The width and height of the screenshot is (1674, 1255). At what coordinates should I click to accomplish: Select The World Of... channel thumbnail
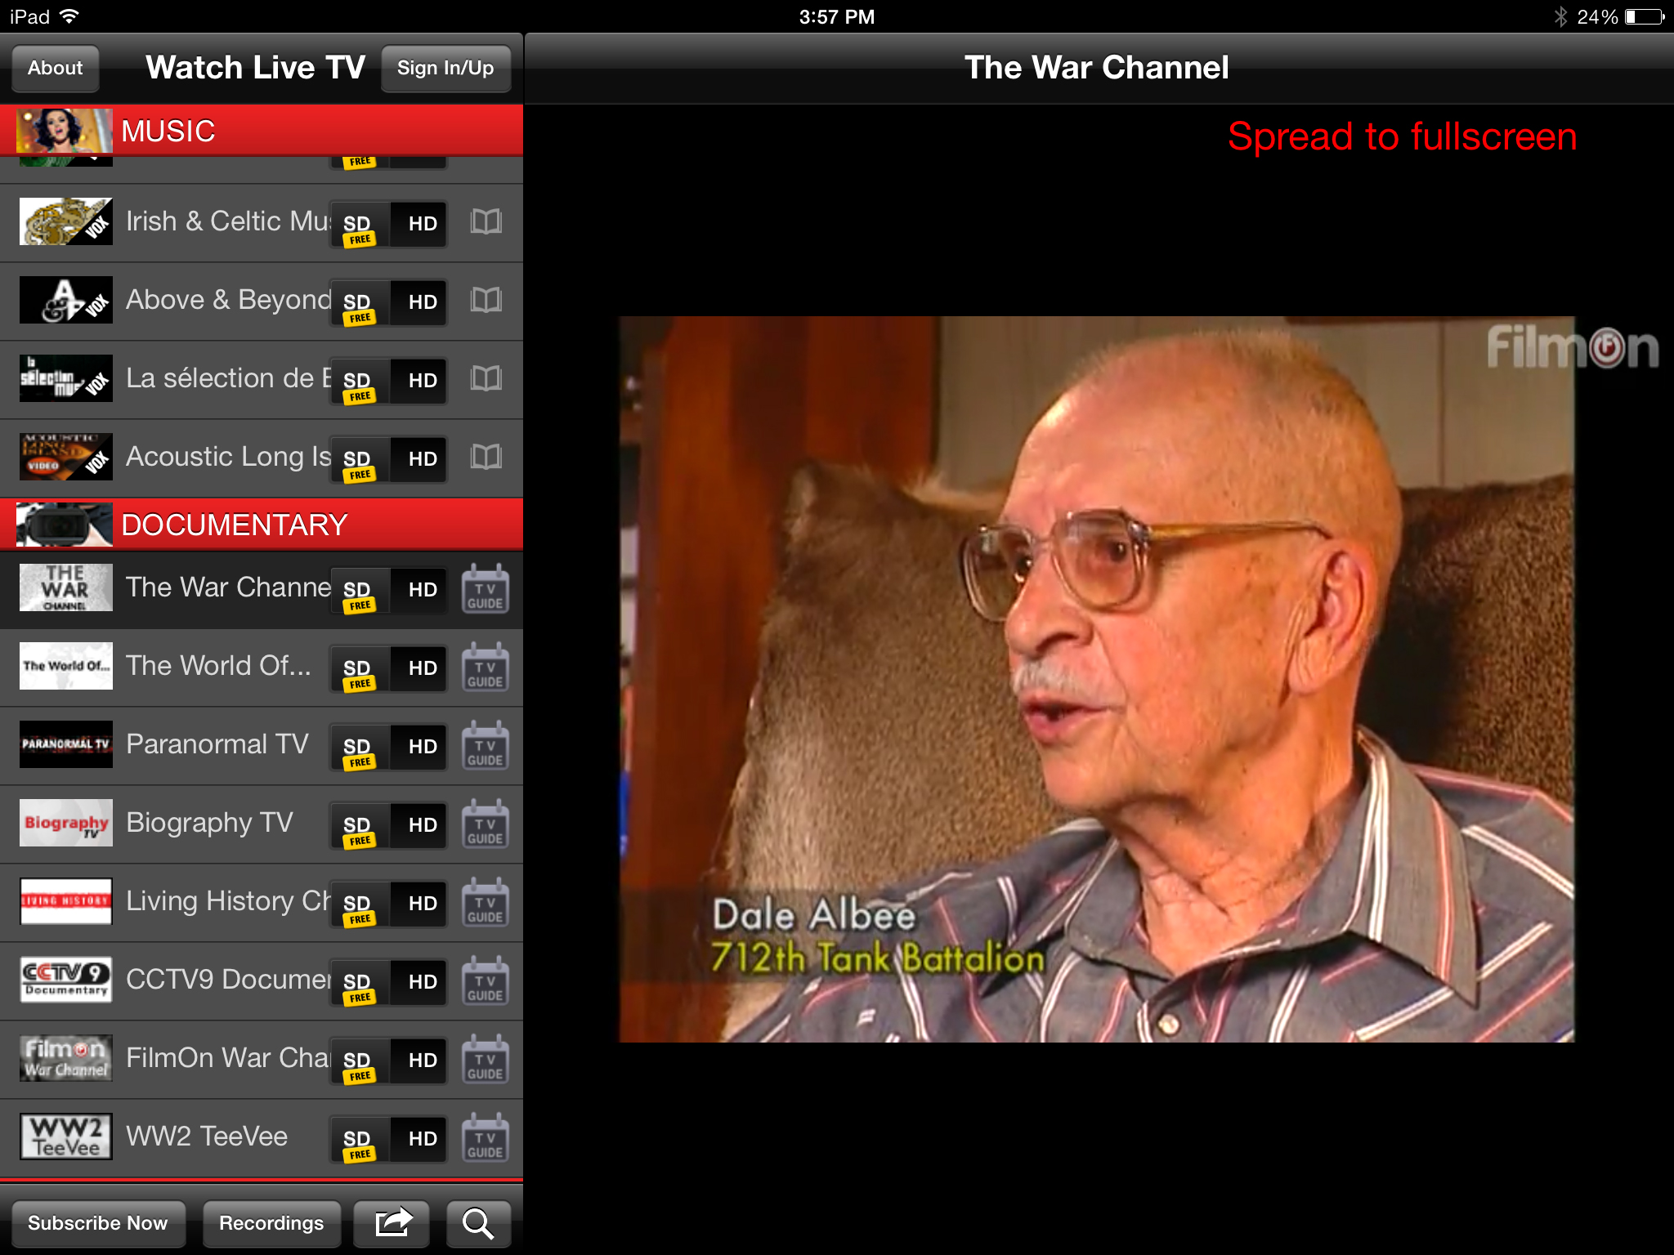65,666
